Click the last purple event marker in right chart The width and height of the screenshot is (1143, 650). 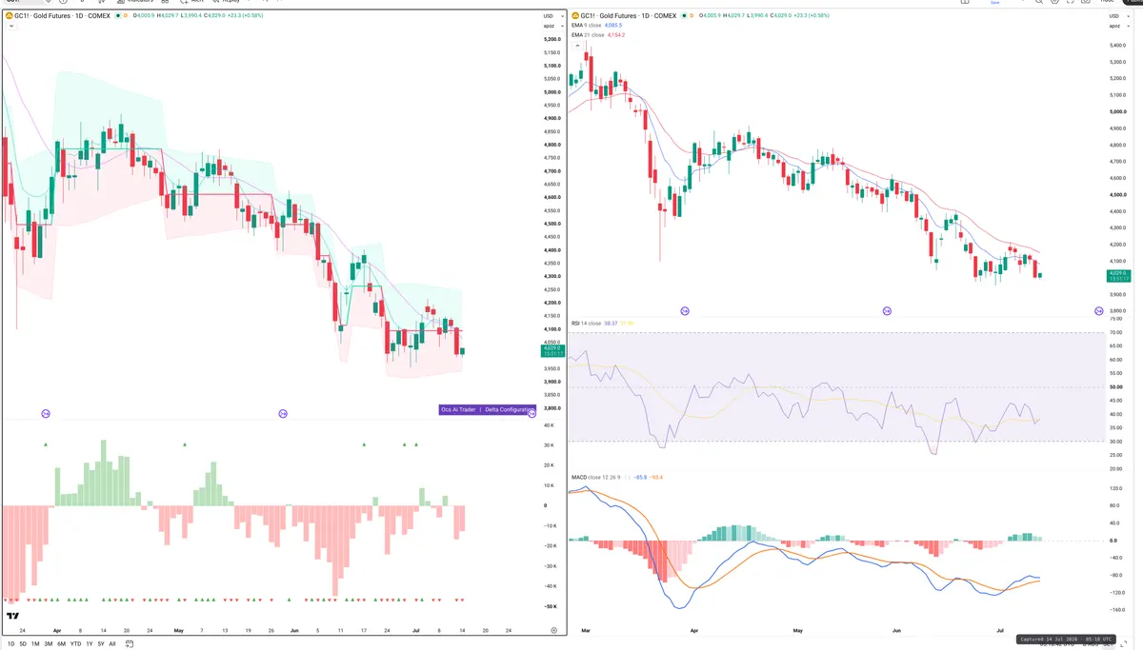tap(1099, 311)
